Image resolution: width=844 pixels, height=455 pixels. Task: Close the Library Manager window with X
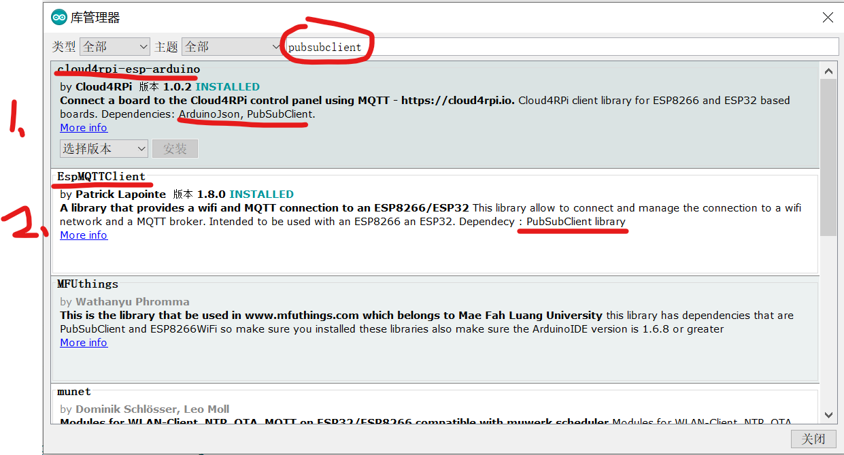click(x=827, y=18)
